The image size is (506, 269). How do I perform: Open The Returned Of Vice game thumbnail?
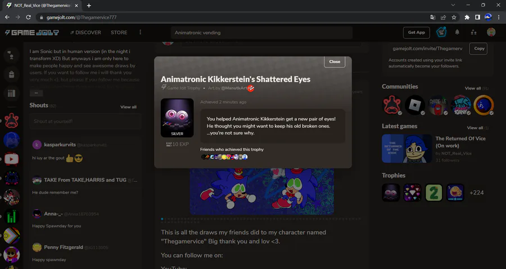point(406,149)
